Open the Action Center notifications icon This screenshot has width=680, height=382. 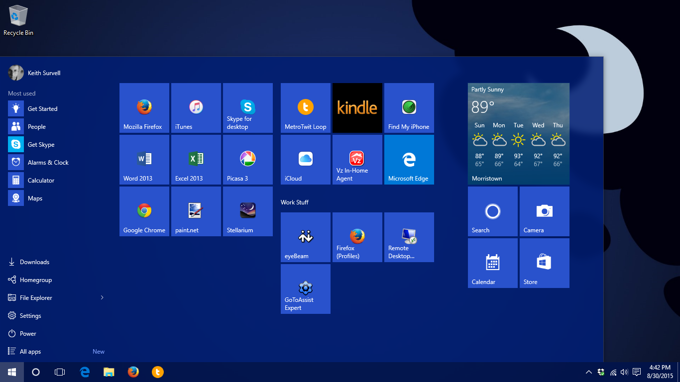[x=636, y=372]
